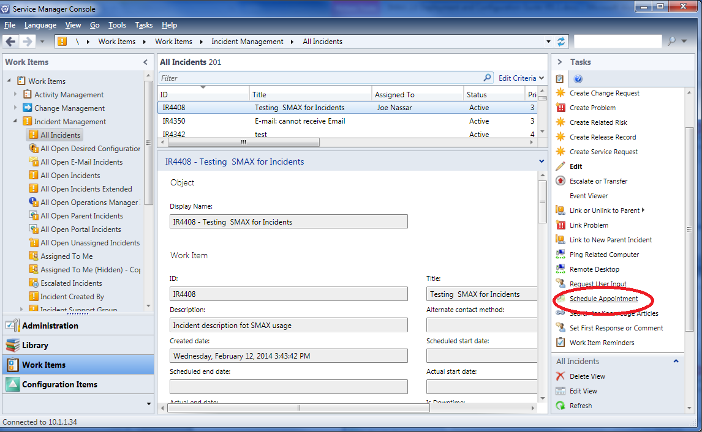This screenshot has width=702, height=432.
Task: Open the Edit Criteria dropdown
Action: pos(521,78)
